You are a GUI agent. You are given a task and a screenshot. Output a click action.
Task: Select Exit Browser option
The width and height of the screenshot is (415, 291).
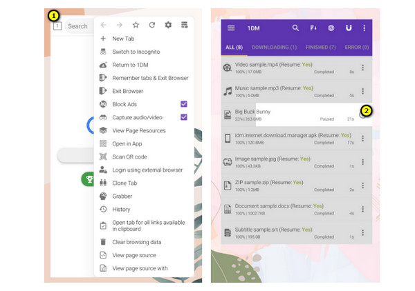pyautogui.click(x=144, y=91)
